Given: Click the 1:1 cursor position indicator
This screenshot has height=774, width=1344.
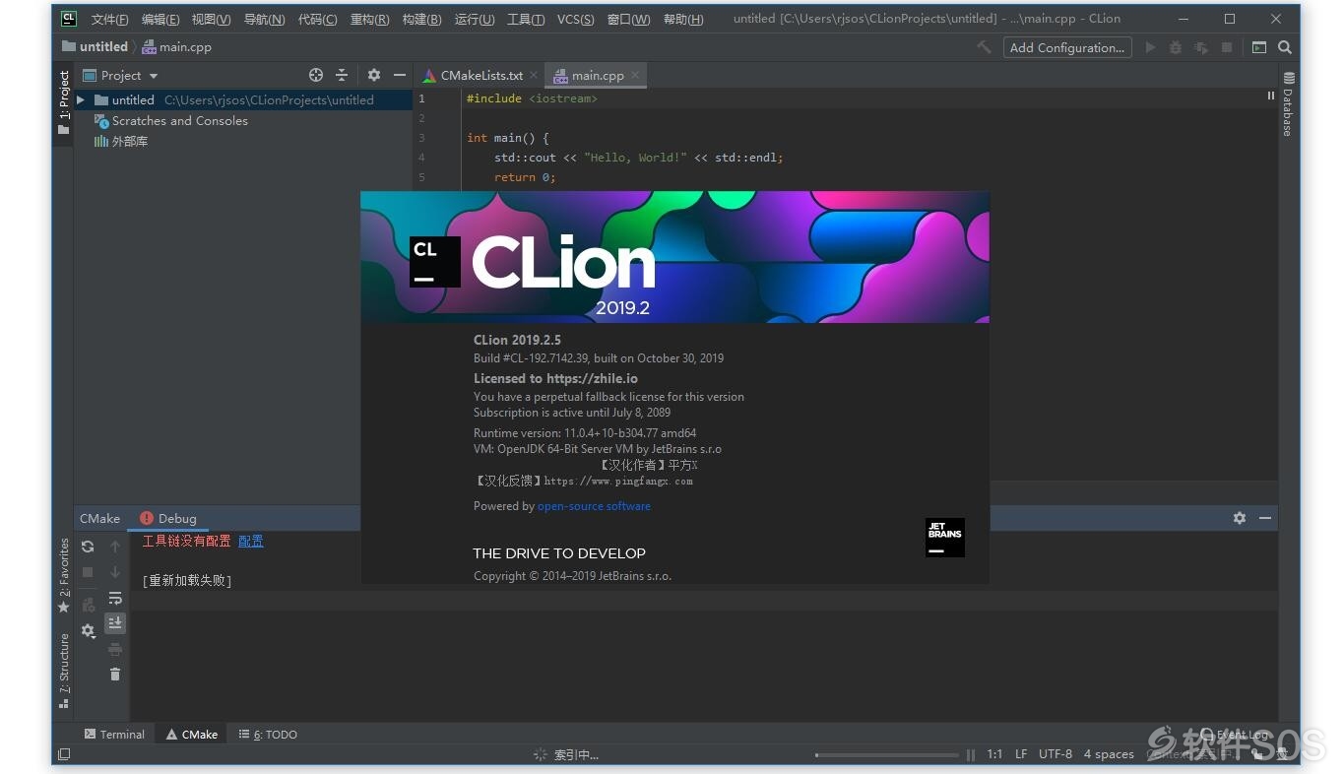Looking at the screenshot, I should 994,754.
